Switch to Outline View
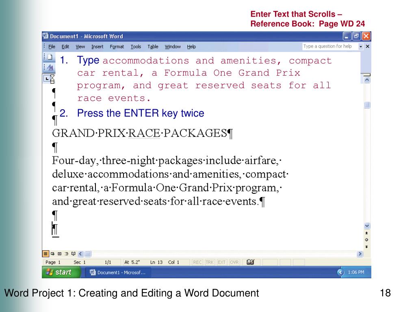416x312 pixels. coord(67,254)
